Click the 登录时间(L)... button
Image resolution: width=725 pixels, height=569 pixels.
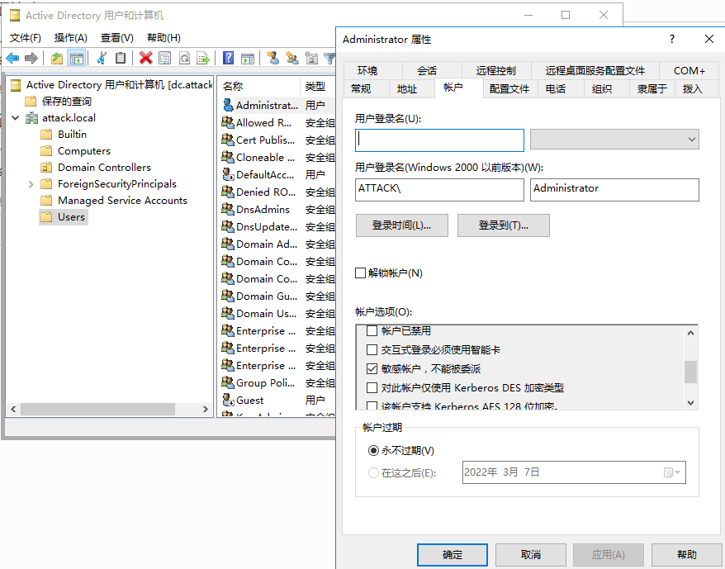pos(402,225)
